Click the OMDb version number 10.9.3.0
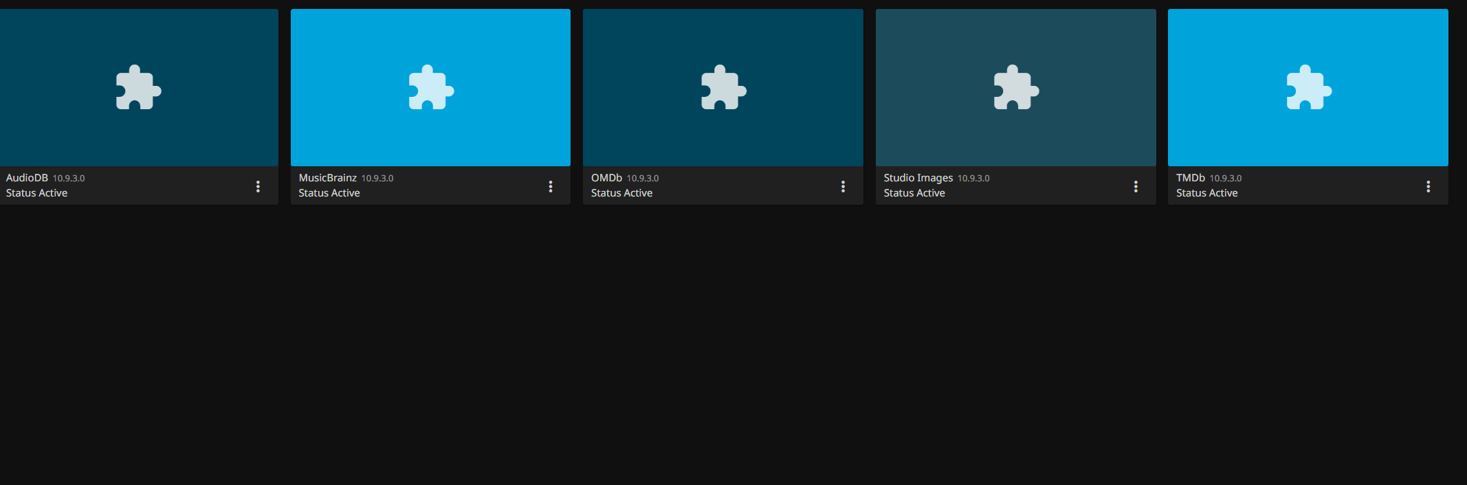 pyautogui.click(x=642, y=179)
